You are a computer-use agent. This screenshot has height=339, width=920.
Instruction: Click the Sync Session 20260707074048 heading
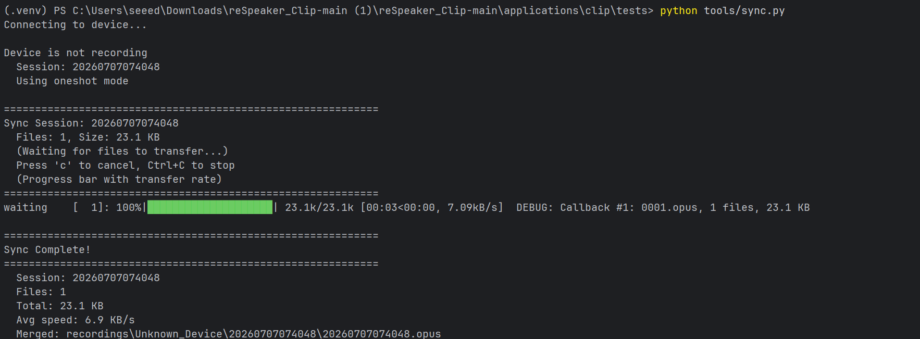(x=91, y=123)
